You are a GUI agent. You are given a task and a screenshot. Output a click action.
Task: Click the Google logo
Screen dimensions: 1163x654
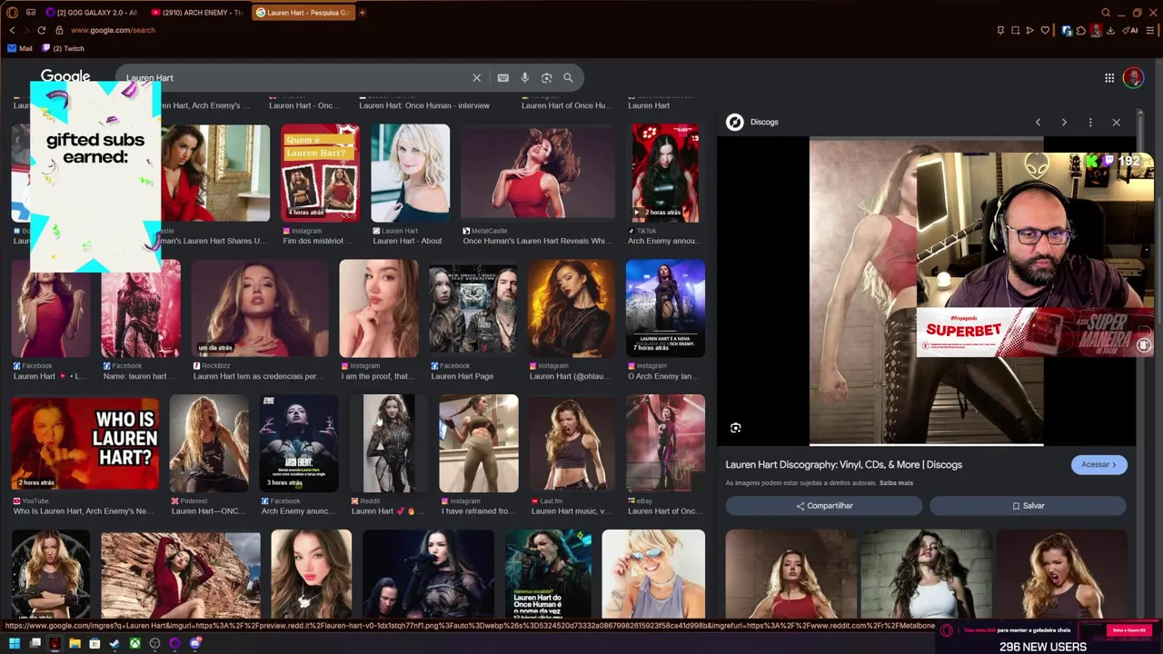point(65,77)
